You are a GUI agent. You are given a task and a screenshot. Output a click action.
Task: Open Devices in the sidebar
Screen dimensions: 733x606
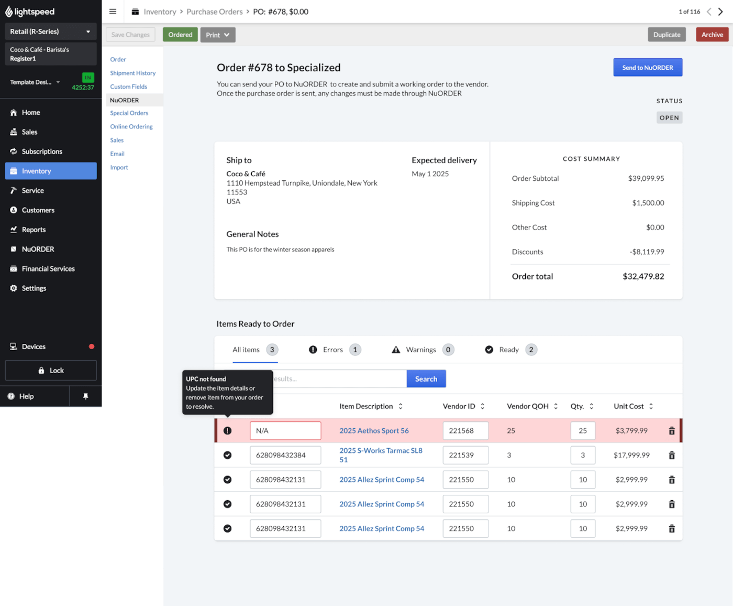pos(51,347)
